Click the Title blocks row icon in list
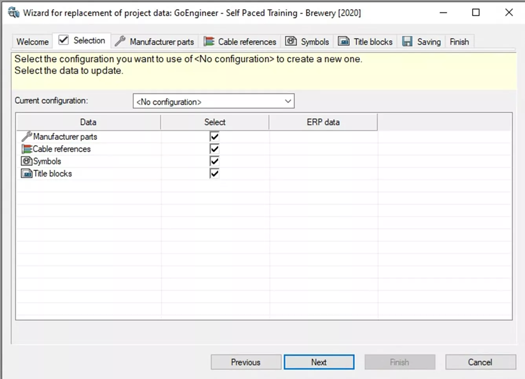The width and height of the screenshot is (525, 379). [x=27, y=173]
